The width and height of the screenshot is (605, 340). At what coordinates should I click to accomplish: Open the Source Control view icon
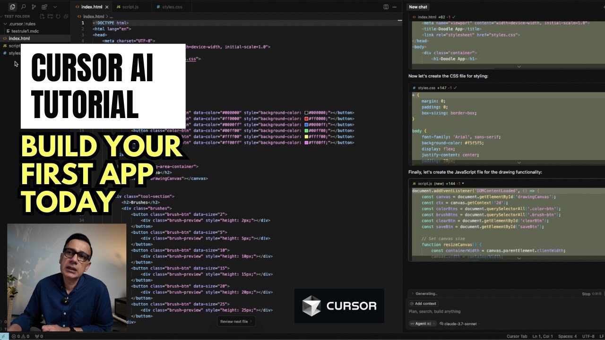[x=34, y=7]
